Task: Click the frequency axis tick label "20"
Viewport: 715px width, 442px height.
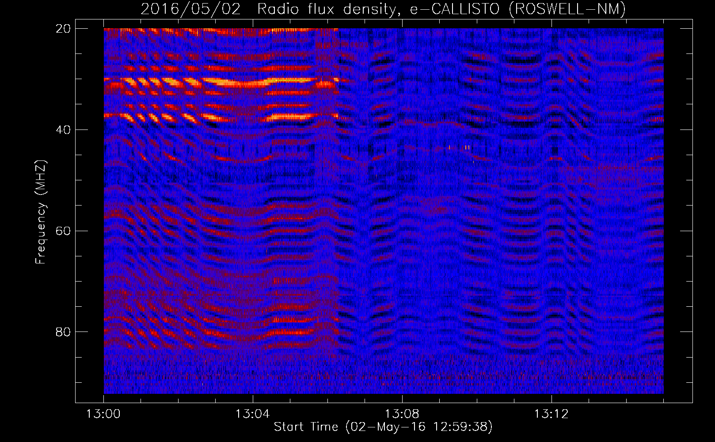Action: [63, 29]
